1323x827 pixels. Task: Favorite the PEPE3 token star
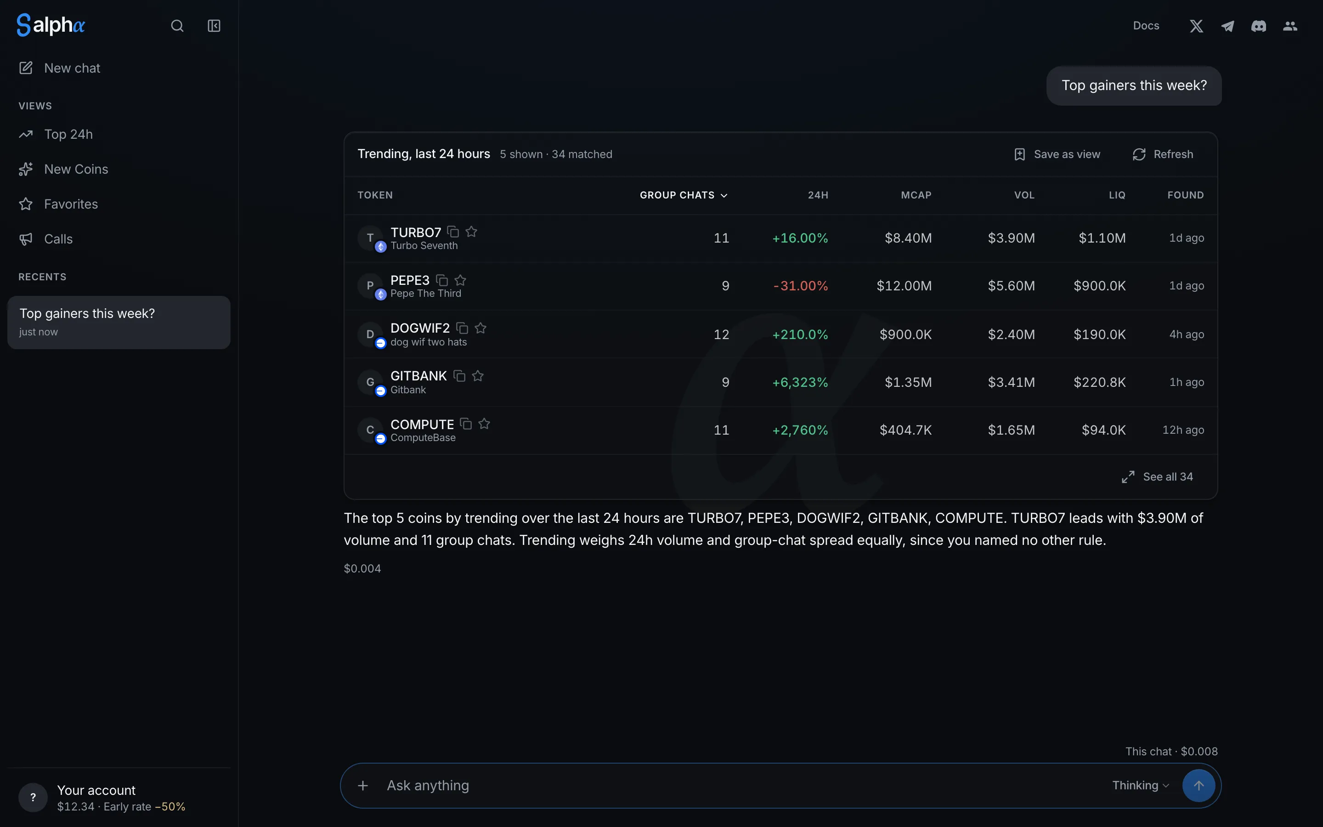pos(460,280)
